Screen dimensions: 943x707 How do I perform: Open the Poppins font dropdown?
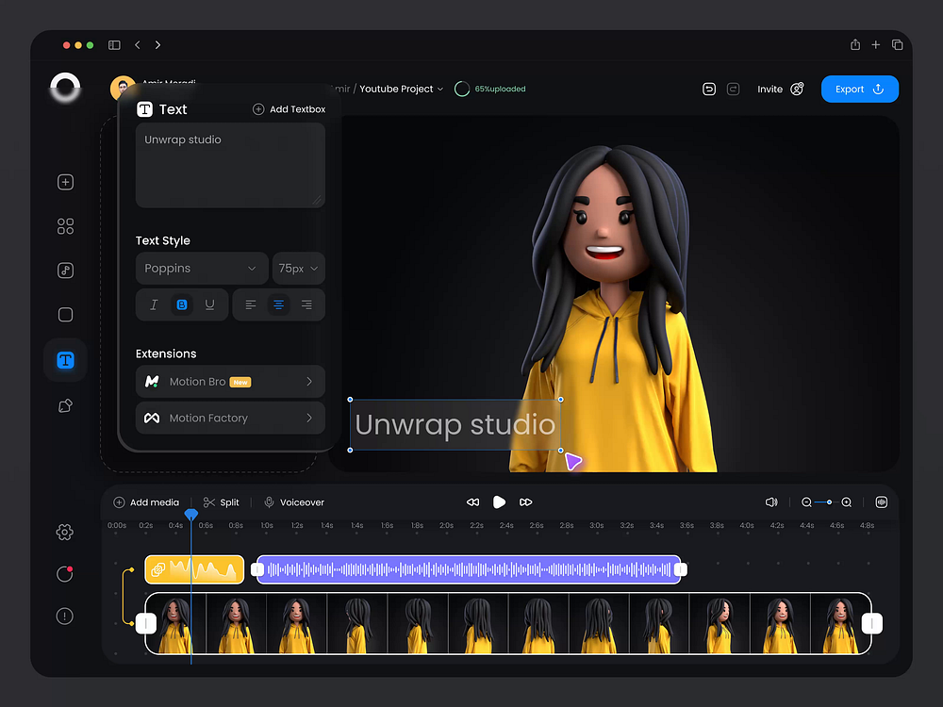click(201, 268)
